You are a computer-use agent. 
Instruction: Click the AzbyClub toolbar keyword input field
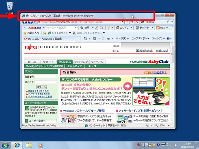(x=60, y=28)
